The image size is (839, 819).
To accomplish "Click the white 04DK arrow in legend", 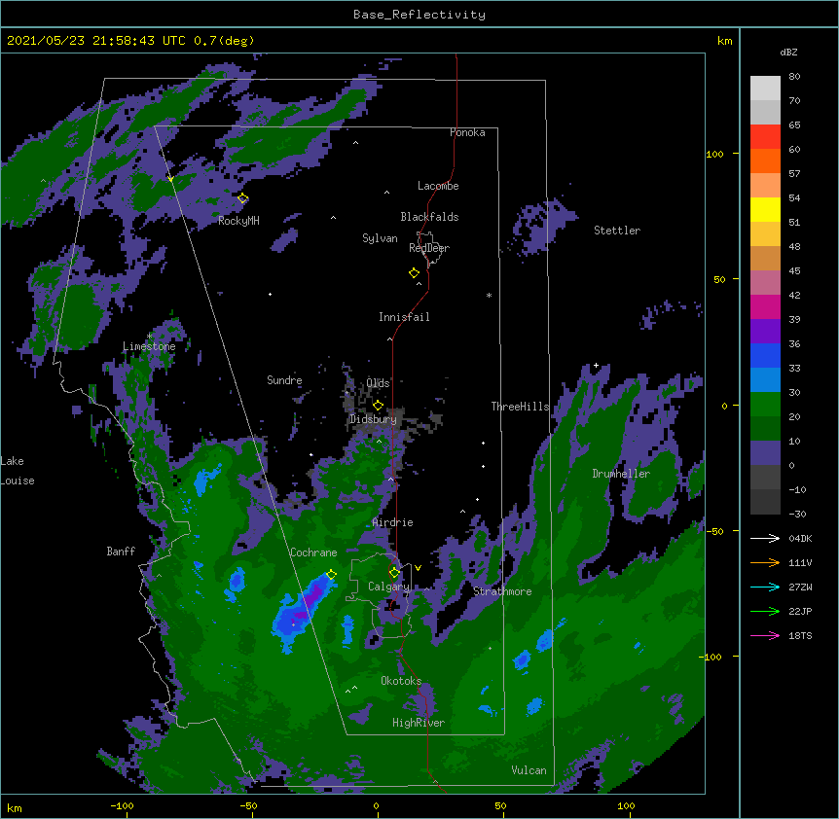I will click(765, 538).
